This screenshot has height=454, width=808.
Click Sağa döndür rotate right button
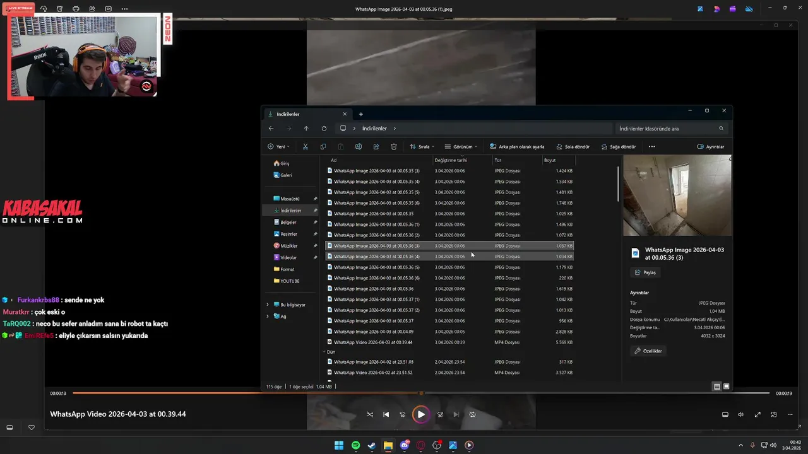click(619, 146)
